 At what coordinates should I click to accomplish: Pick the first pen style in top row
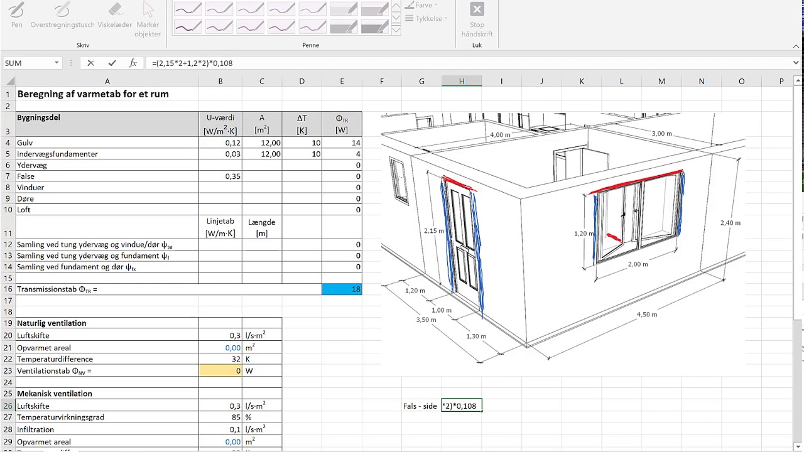[x=188, y=9]
